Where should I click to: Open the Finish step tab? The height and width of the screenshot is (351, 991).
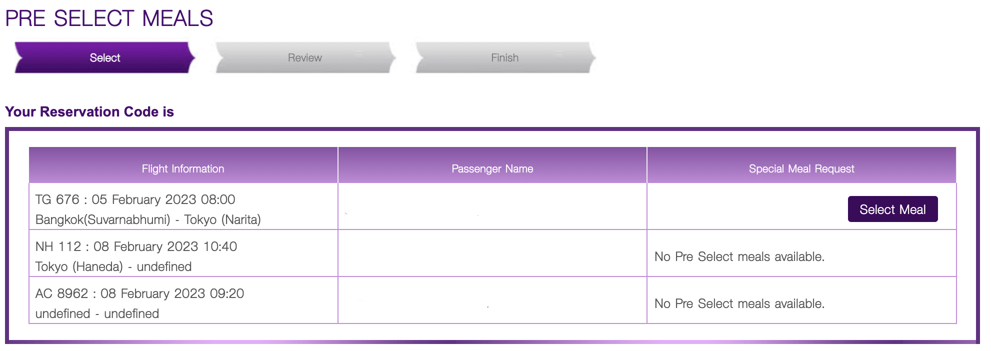click(504, 58)
